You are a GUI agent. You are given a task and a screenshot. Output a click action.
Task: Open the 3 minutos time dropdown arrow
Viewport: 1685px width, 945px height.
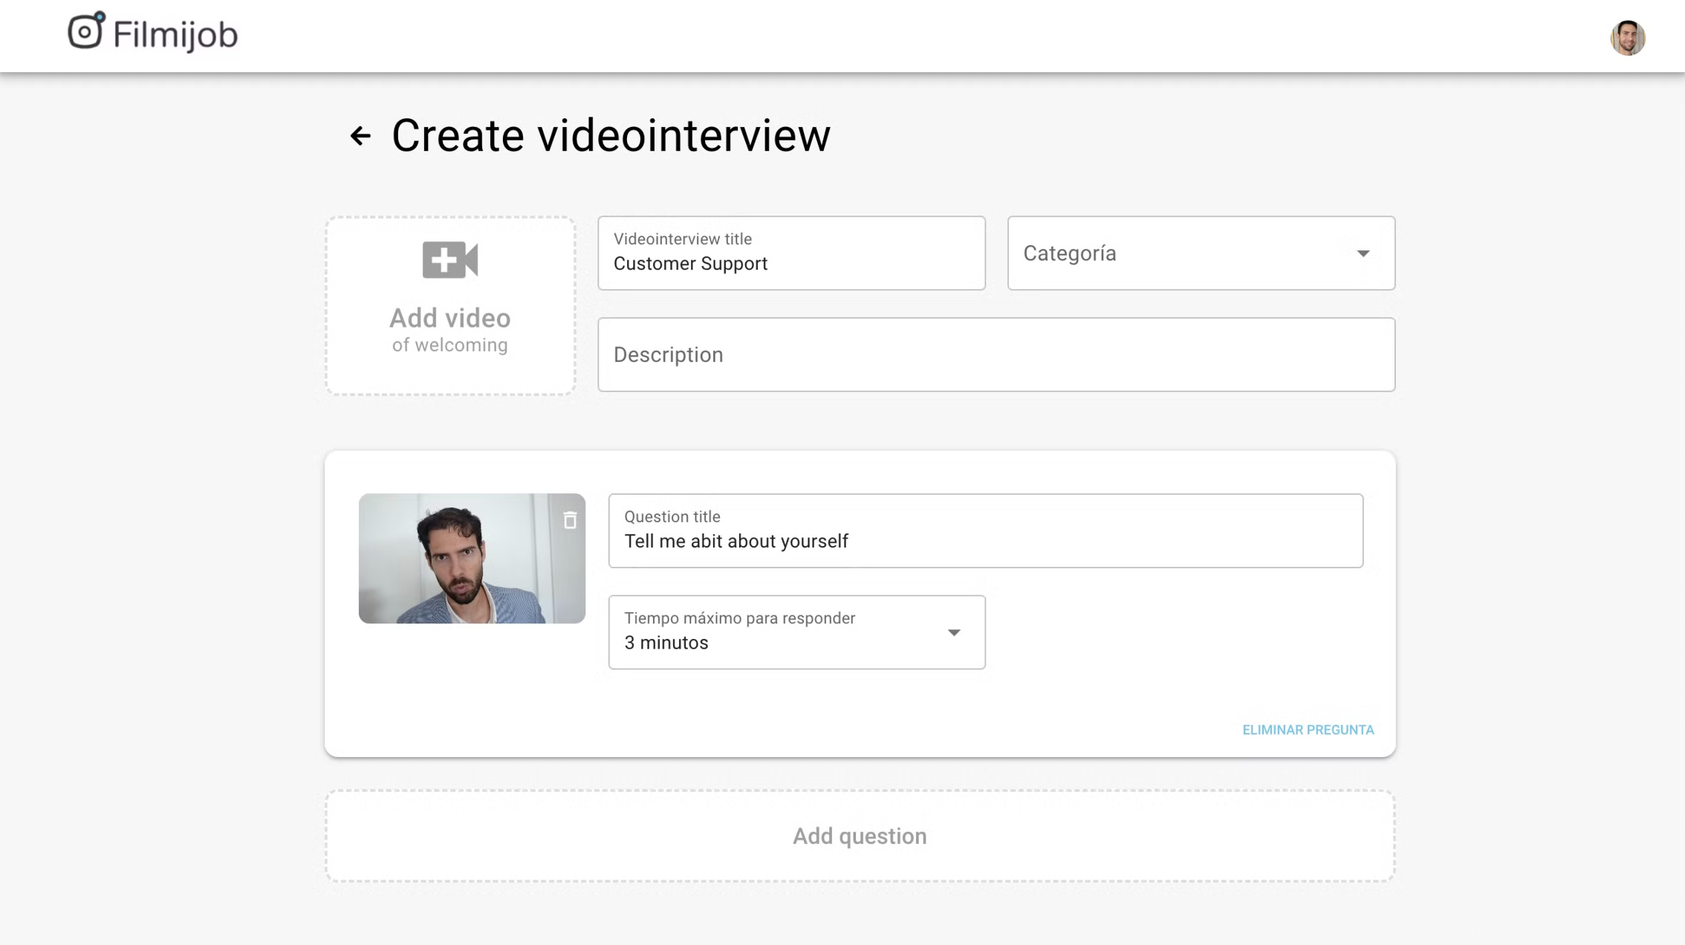954,632
